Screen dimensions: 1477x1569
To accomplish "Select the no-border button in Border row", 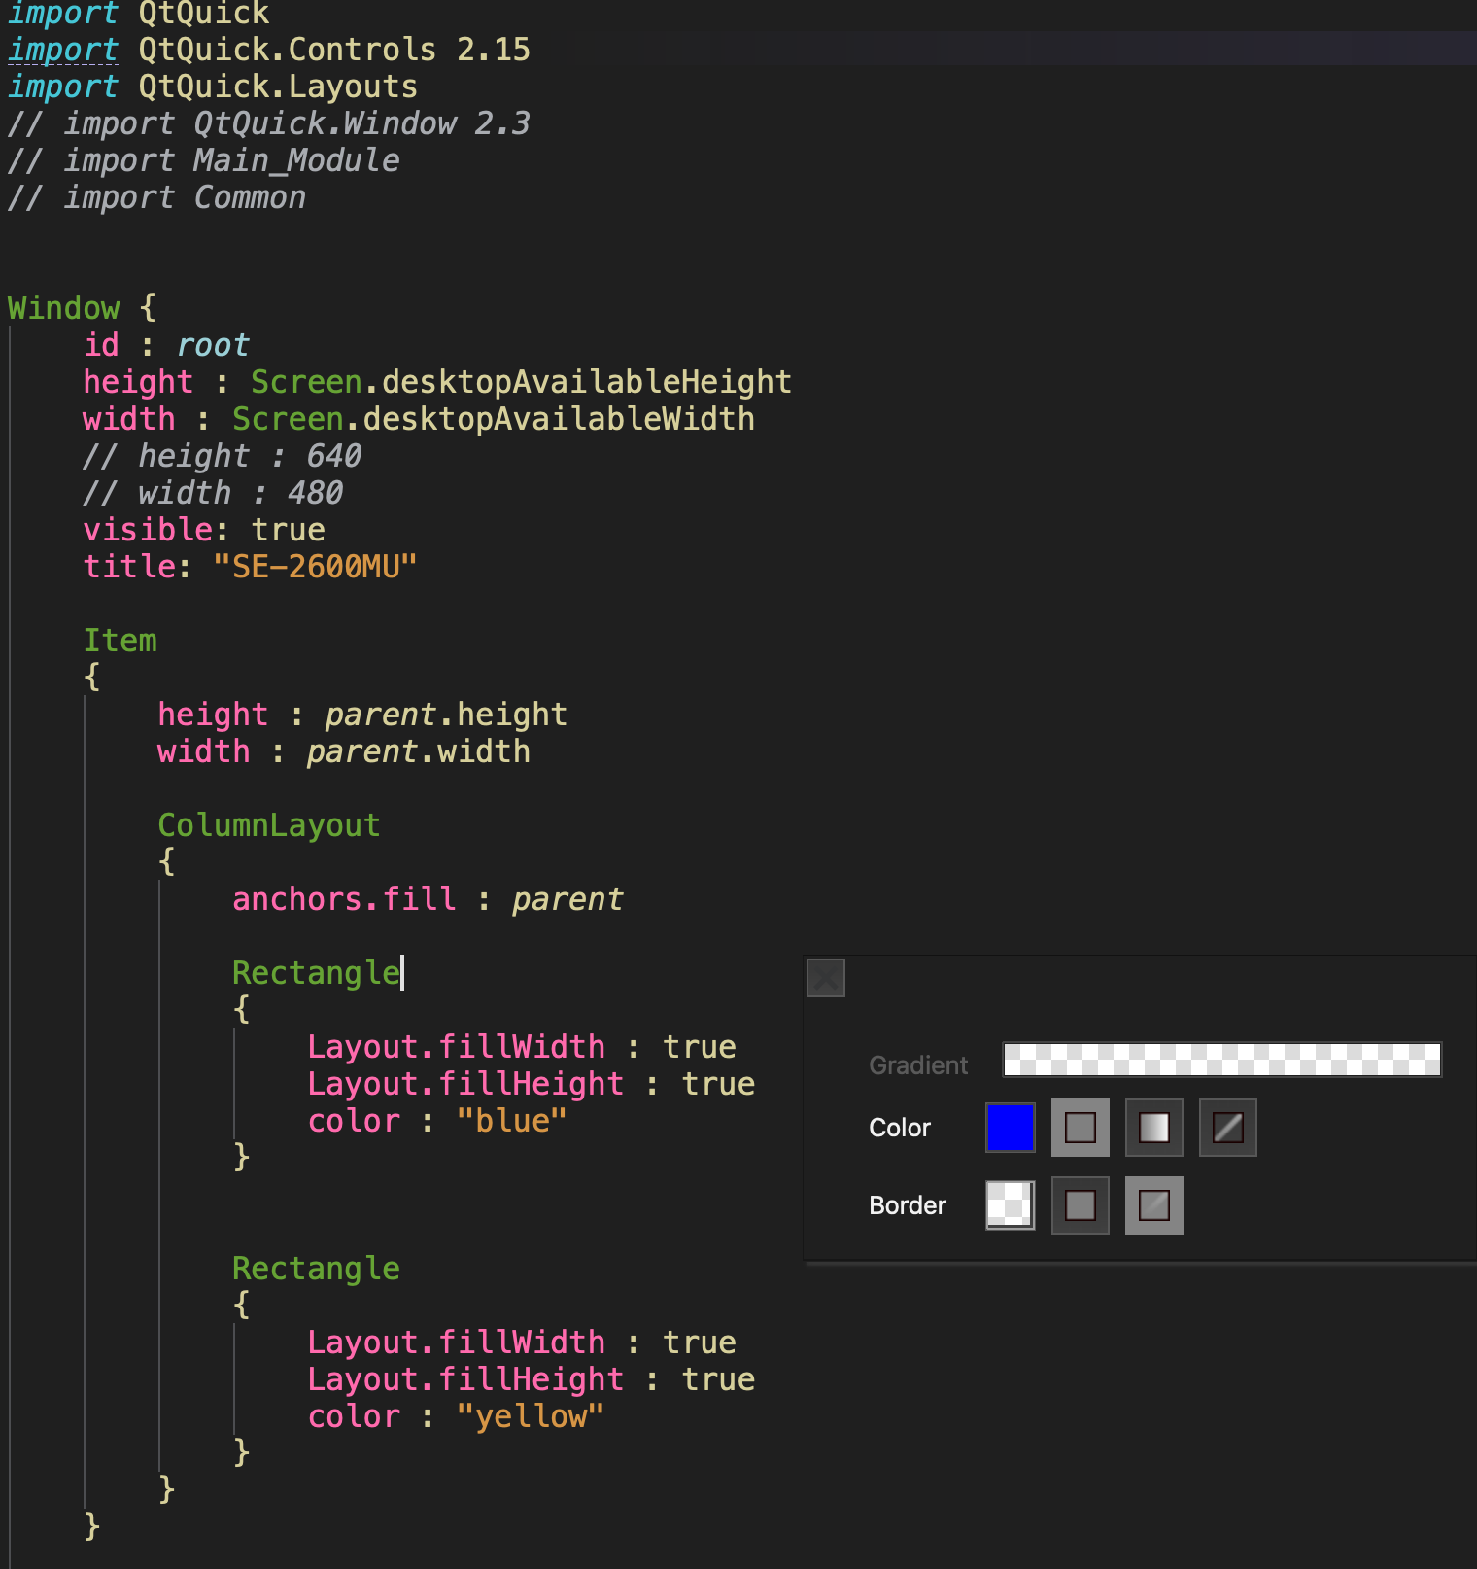I will tap(1154, 1205).
